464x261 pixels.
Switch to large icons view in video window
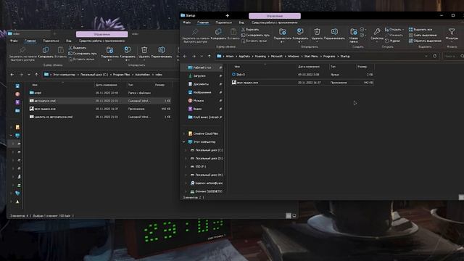[294, 216]
